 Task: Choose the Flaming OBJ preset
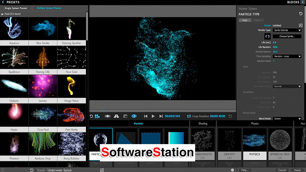click(x=43, y=60)
